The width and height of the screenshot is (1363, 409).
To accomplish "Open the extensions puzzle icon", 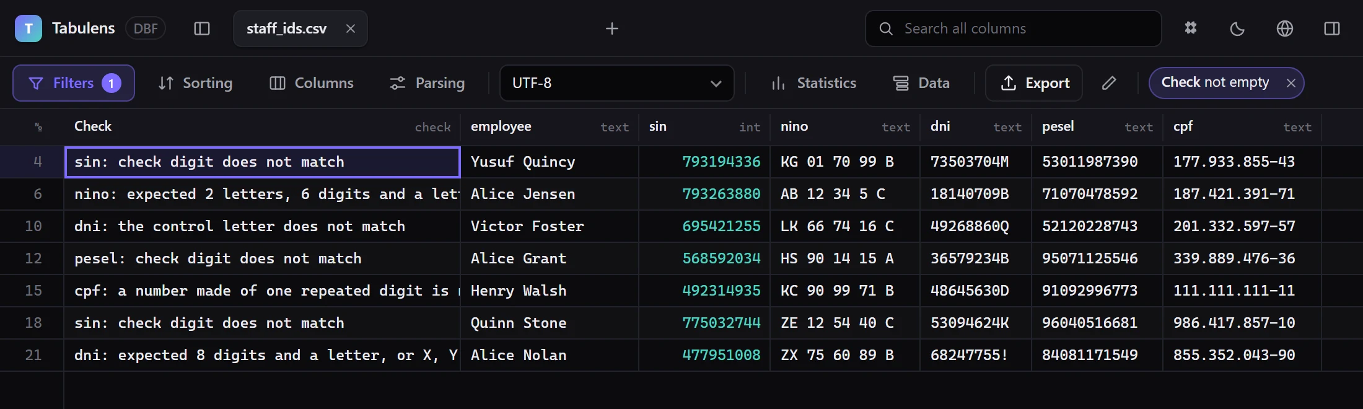I will click(1191, 29).
